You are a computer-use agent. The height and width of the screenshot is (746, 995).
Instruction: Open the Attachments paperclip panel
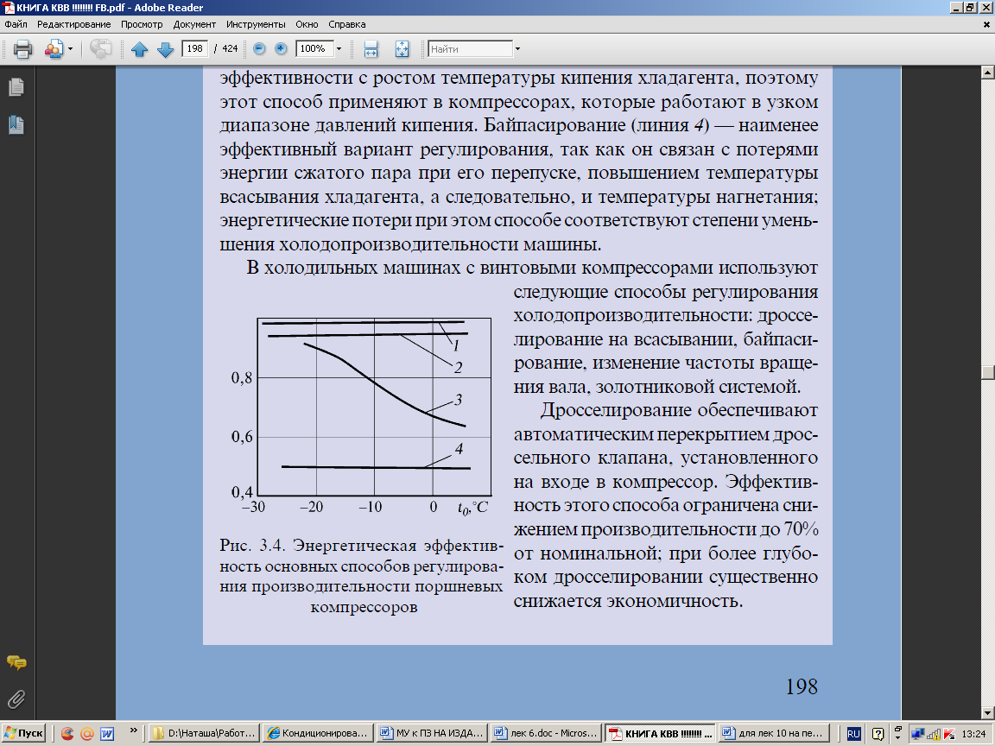click(x=16, y=699)
